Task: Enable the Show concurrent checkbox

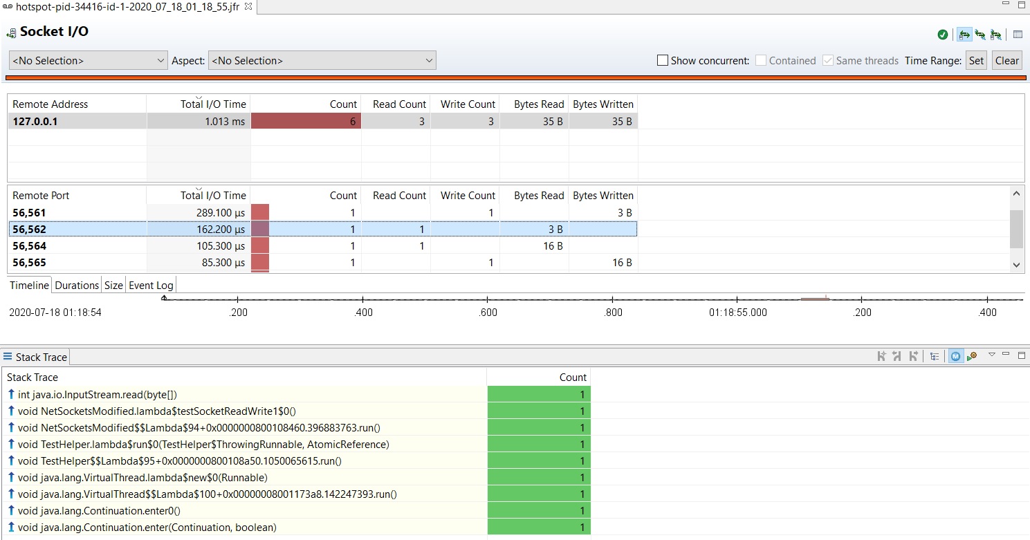Action: [x=663, y=61]
